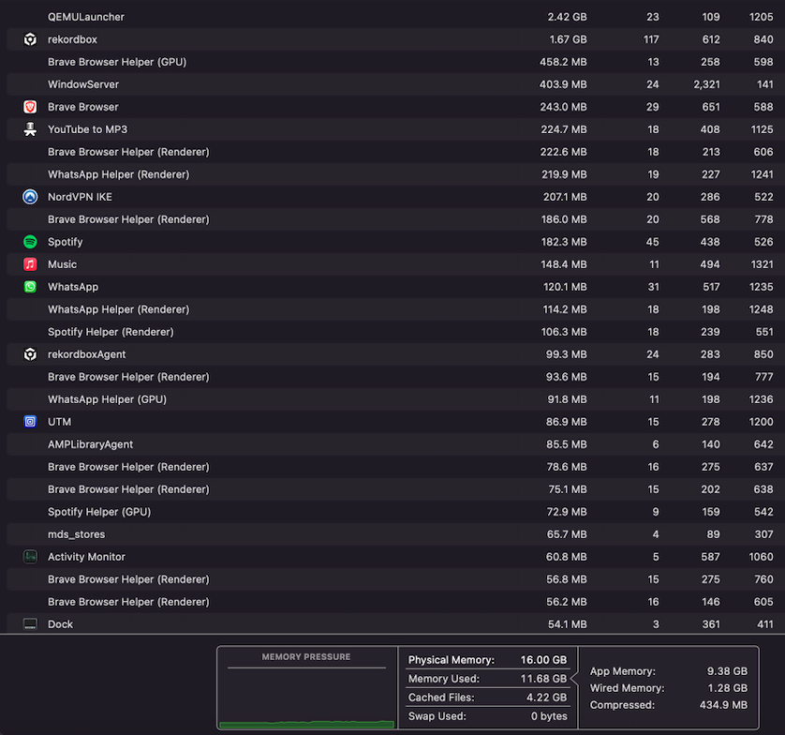
Task: Click the 403.9 MB memory value
Action: point(563,84)
